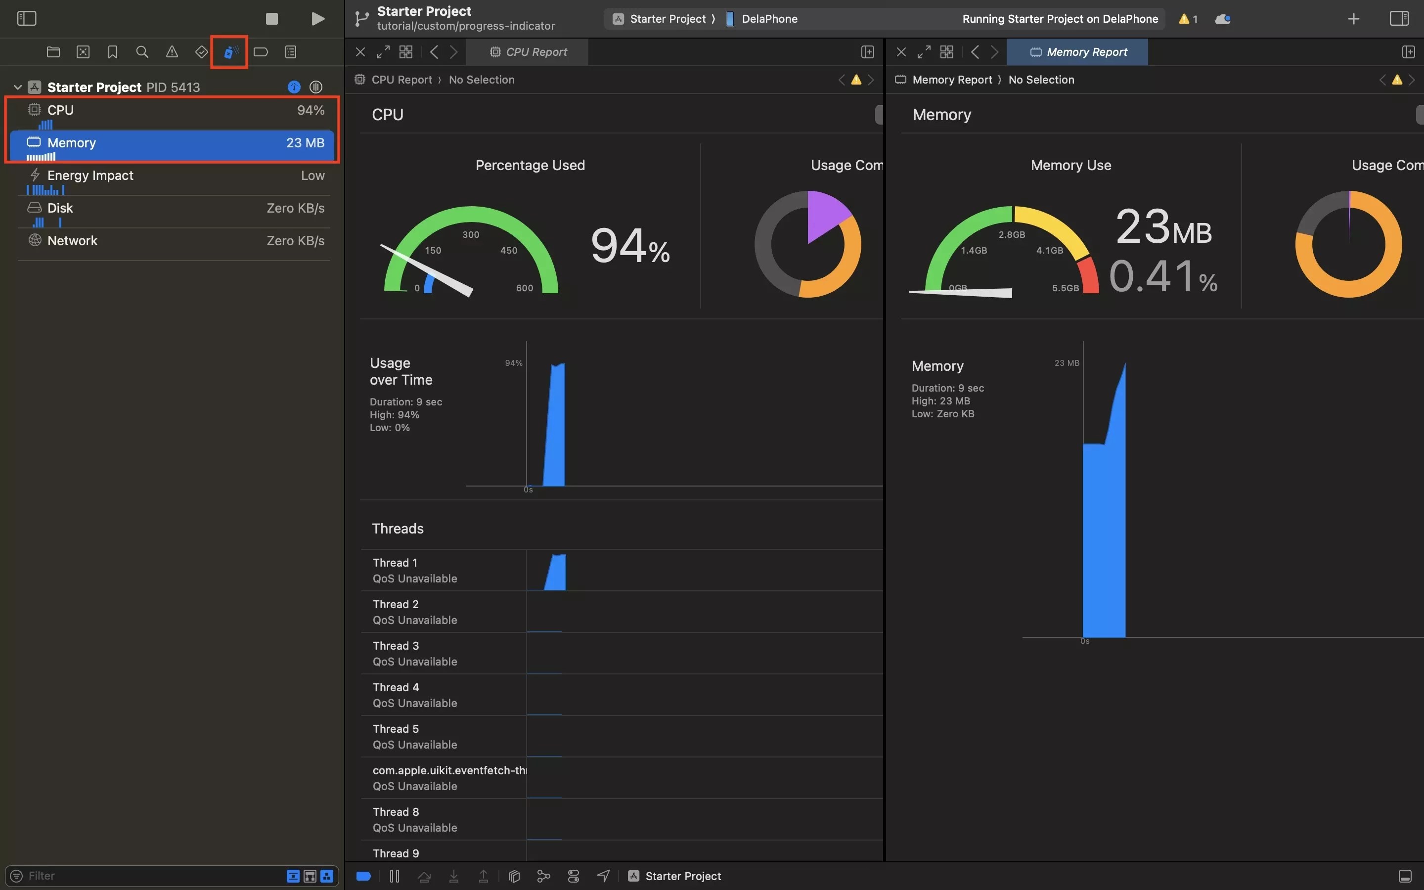Stop the running Starter Project
1424x890 pixels.
pos(272,19)
